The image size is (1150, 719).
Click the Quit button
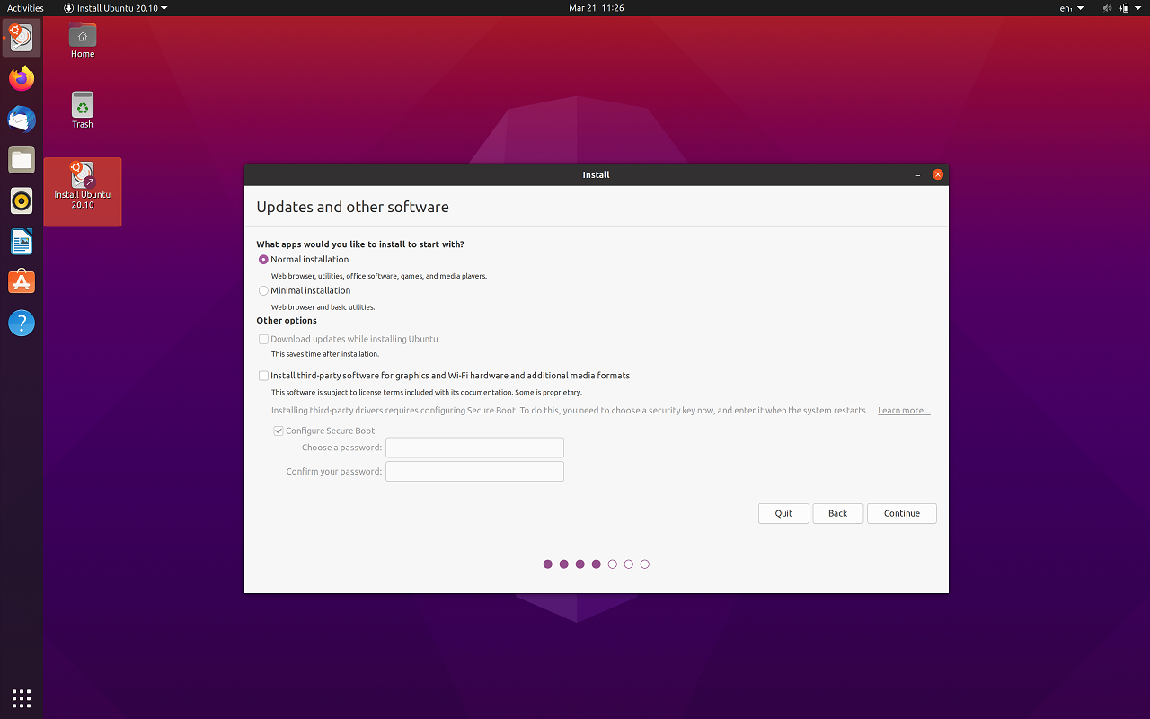click(783, 513)
